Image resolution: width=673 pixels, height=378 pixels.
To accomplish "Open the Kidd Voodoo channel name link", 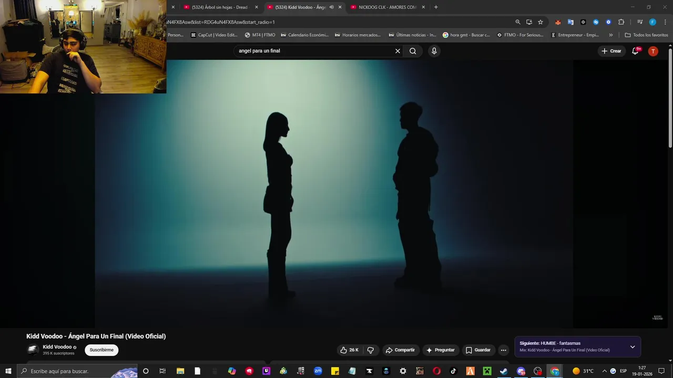I will pos(57,347).
